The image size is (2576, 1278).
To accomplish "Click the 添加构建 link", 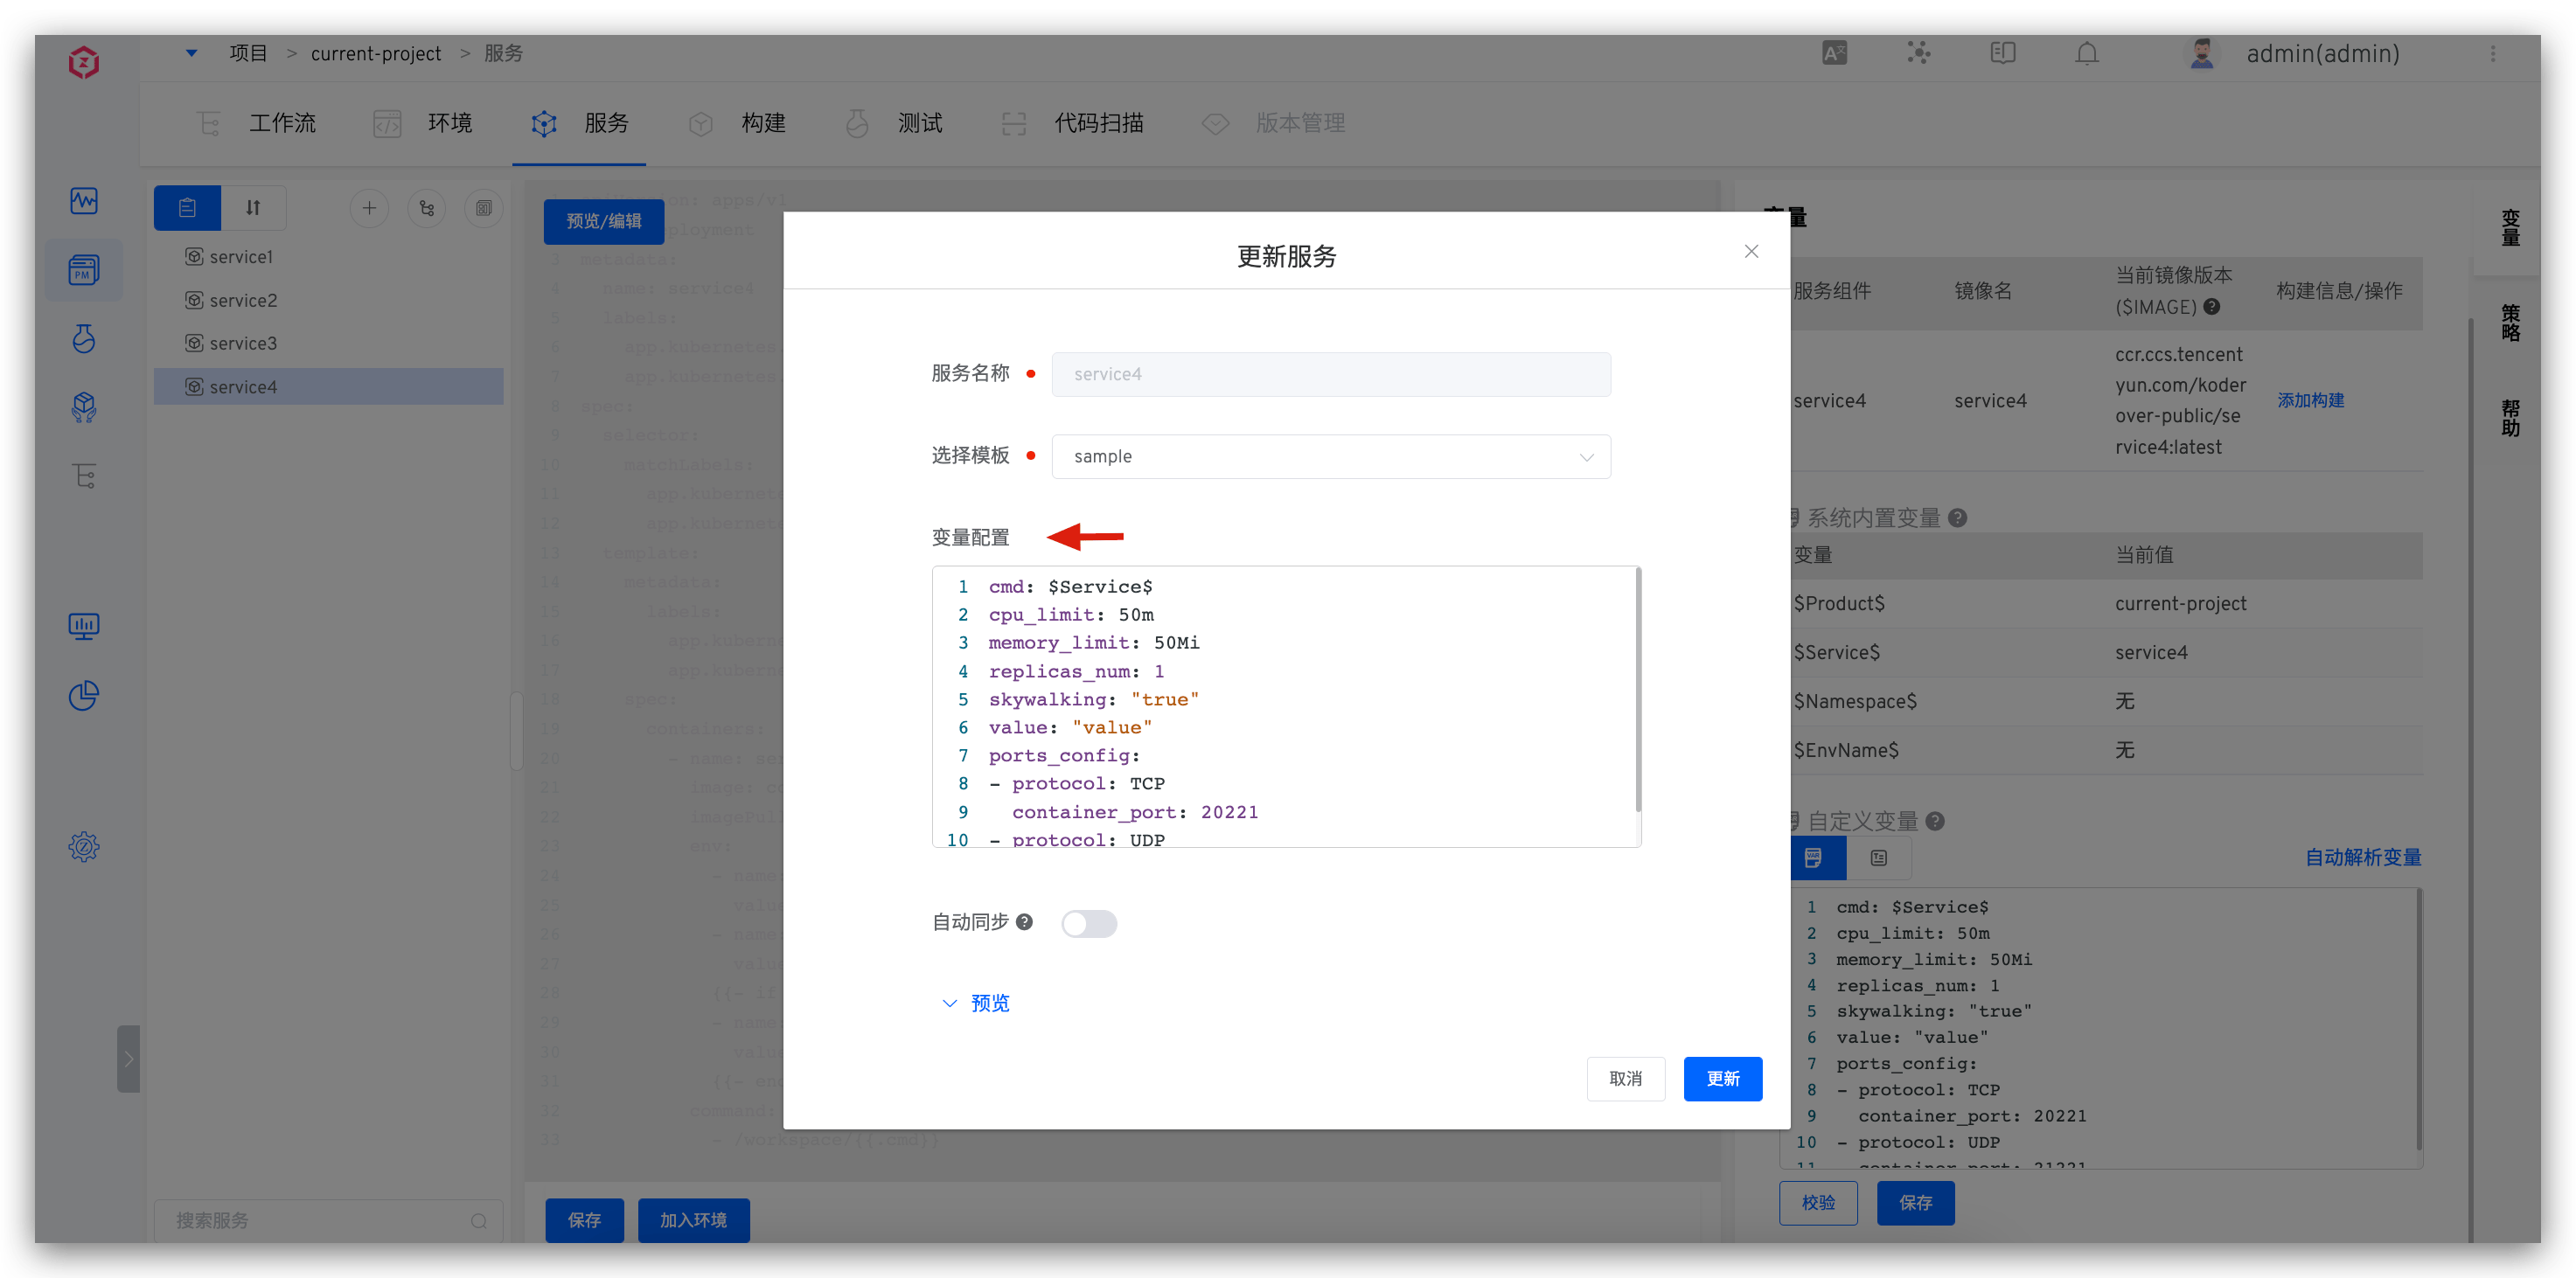I will [x=2310, y=400].
